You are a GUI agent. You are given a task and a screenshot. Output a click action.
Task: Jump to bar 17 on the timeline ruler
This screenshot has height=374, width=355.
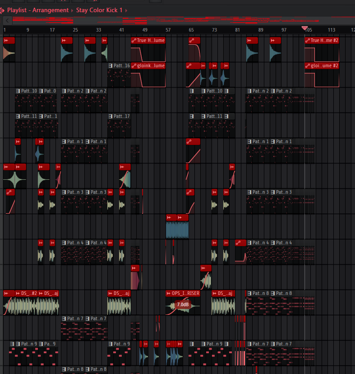coord(52,30)
